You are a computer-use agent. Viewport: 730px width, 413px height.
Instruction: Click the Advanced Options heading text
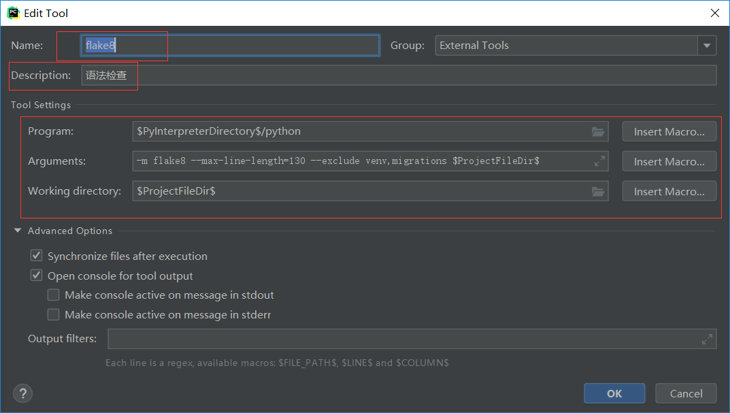[70, 231]
